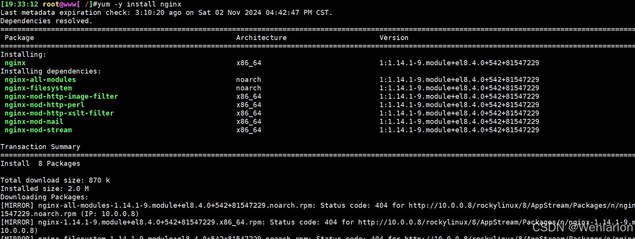635x239 pixels.
Task: Select the 'nginx-all-modules' package name
Action: pos(40,80)
